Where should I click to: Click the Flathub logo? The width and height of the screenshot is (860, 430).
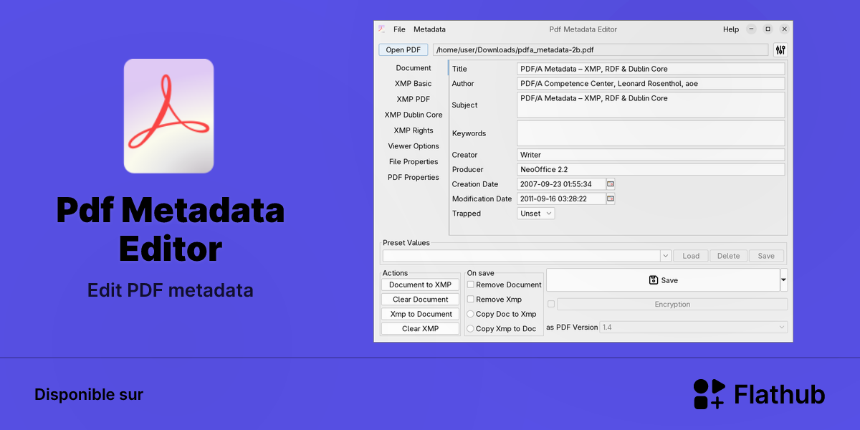point(759,394)
